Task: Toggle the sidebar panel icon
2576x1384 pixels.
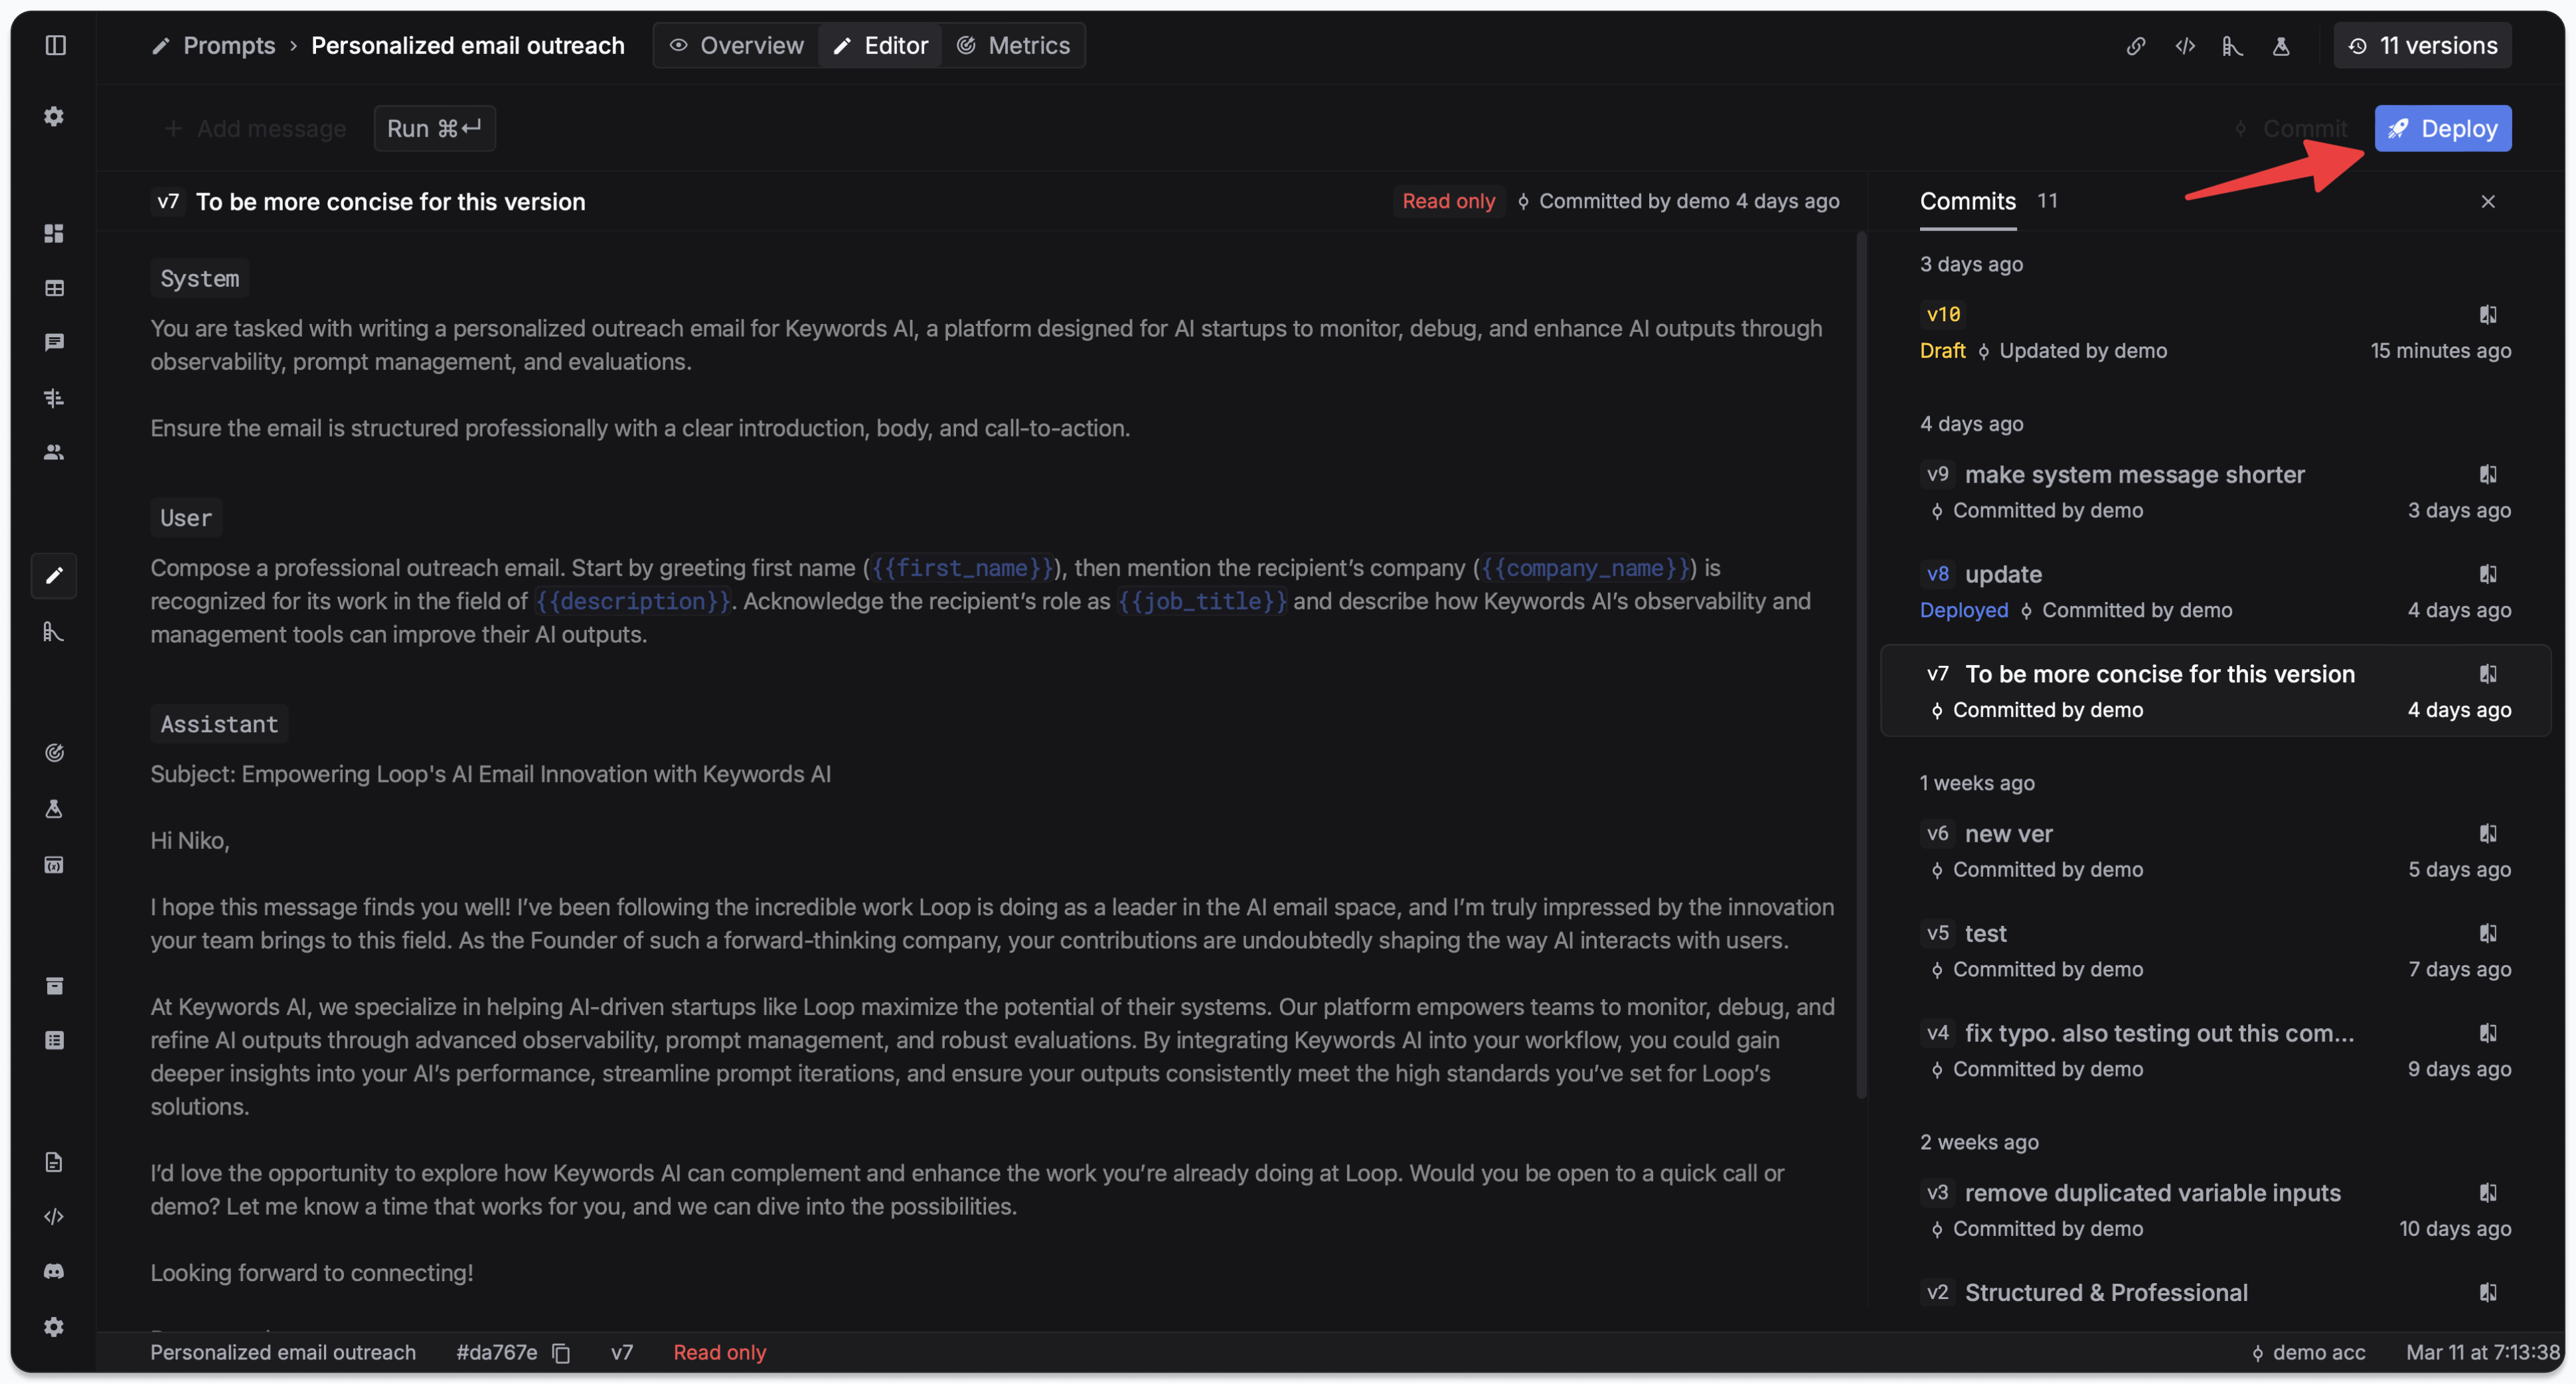Action: (55, 45)
